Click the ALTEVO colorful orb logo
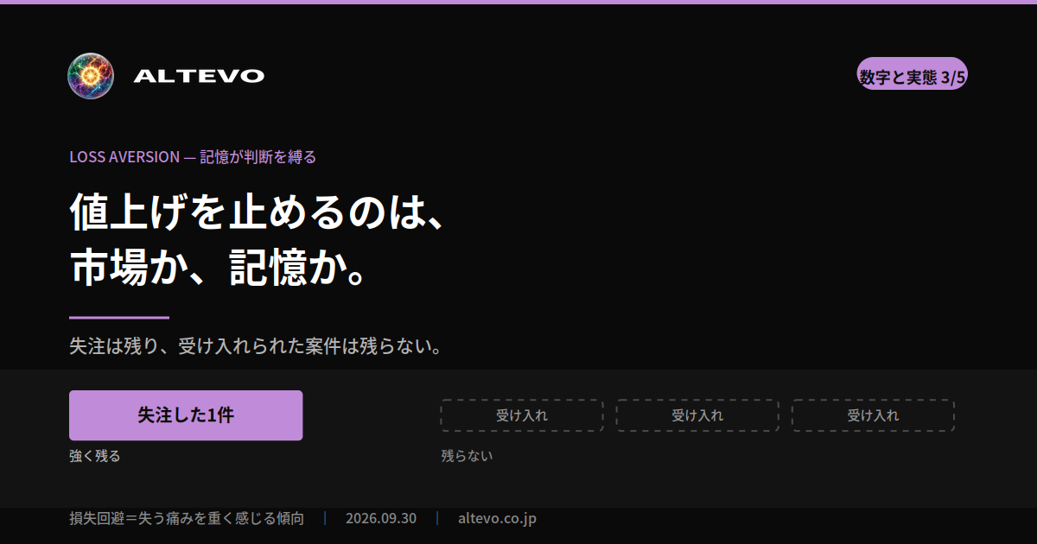Screen dimensions: 1037x544 tap(91, 75)
